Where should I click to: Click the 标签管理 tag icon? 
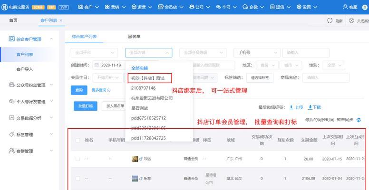11,134
